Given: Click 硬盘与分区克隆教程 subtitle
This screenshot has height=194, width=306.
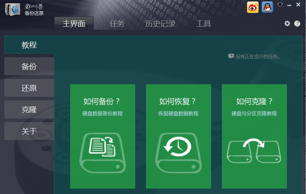Looking at the screenshot, I should tap(254, 113).
